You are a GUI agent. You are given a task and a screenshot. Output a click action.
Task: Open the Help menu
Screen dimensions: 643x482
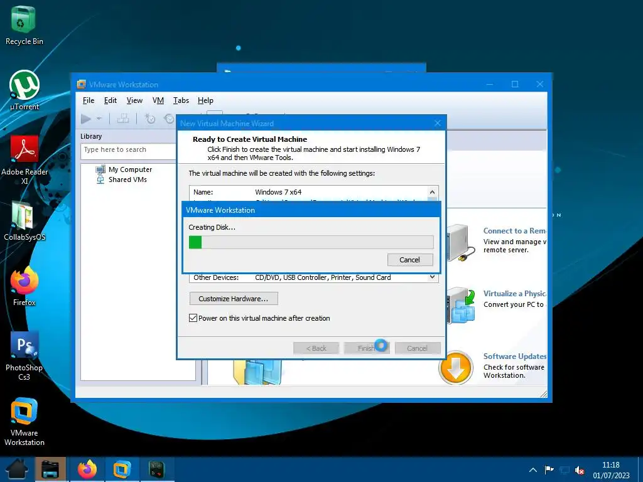[205, 100]
